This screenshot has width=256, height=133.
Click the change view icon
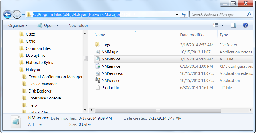pyautogui.click(x=215, y=25)
